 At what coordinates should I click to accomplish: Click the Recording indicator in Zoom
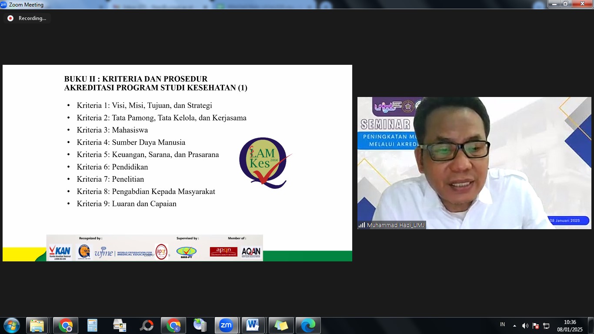click(x=27, y=18)
